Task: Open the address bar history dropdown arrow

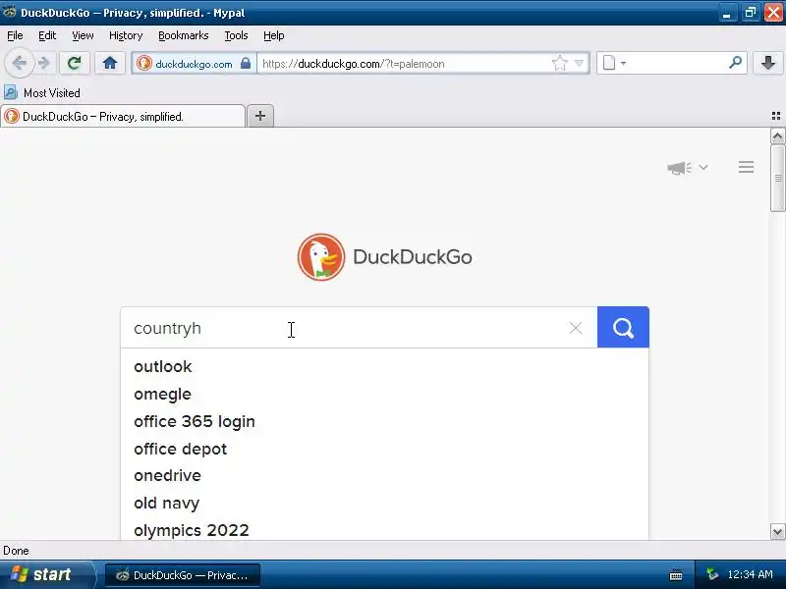Action: [579, 64]
